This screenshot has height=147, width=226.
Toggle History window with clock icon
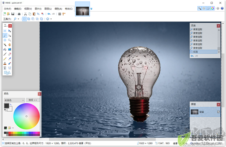[x=204, y=8]
